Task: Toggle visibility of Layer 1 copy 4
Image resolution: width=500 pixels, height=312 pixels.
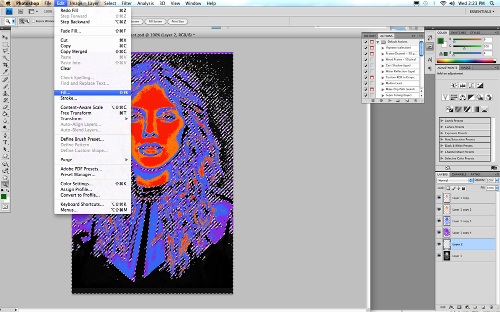Action: coord(439,233)
